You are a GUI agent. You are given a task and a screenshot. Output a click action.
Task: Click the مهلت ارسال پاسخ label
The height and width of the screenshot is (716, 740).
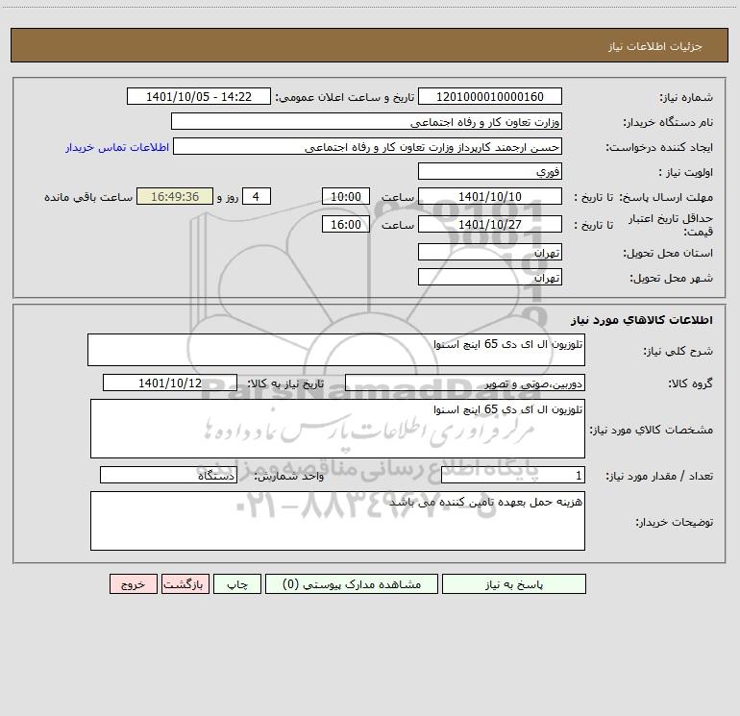coord(666,197)
